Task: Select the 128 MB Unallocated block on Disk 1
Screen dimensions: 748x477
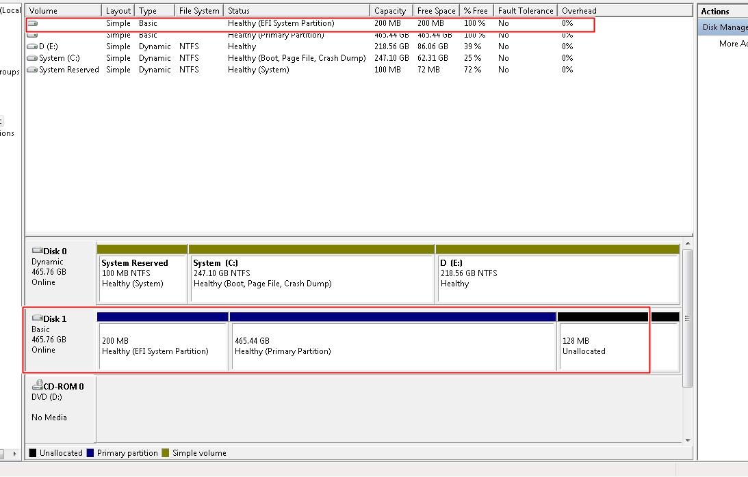Action: click(602, 345)
